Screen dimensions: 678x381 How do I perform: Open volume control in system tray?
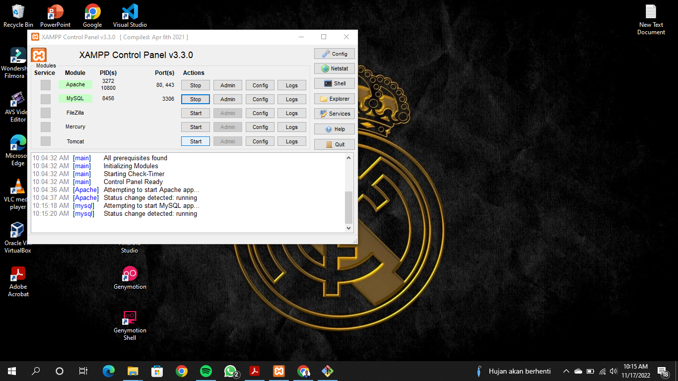coord(613,371)
